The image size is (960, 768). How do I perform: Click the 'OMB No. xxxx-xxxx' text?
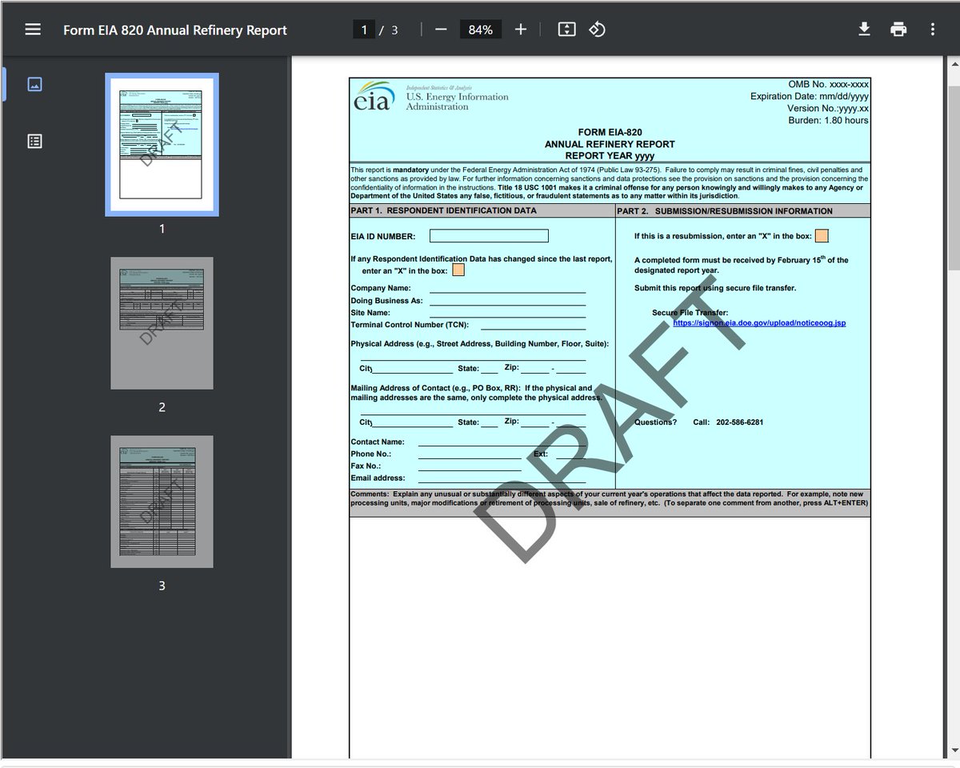pos(828,84)
